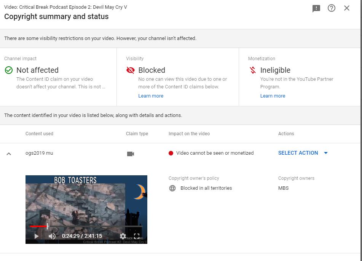Open the help question mark icon

[x=331, y=8]
